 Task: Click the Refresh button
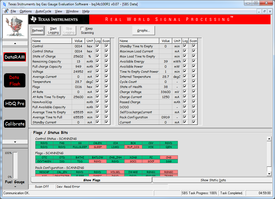(x=38, y=30)
